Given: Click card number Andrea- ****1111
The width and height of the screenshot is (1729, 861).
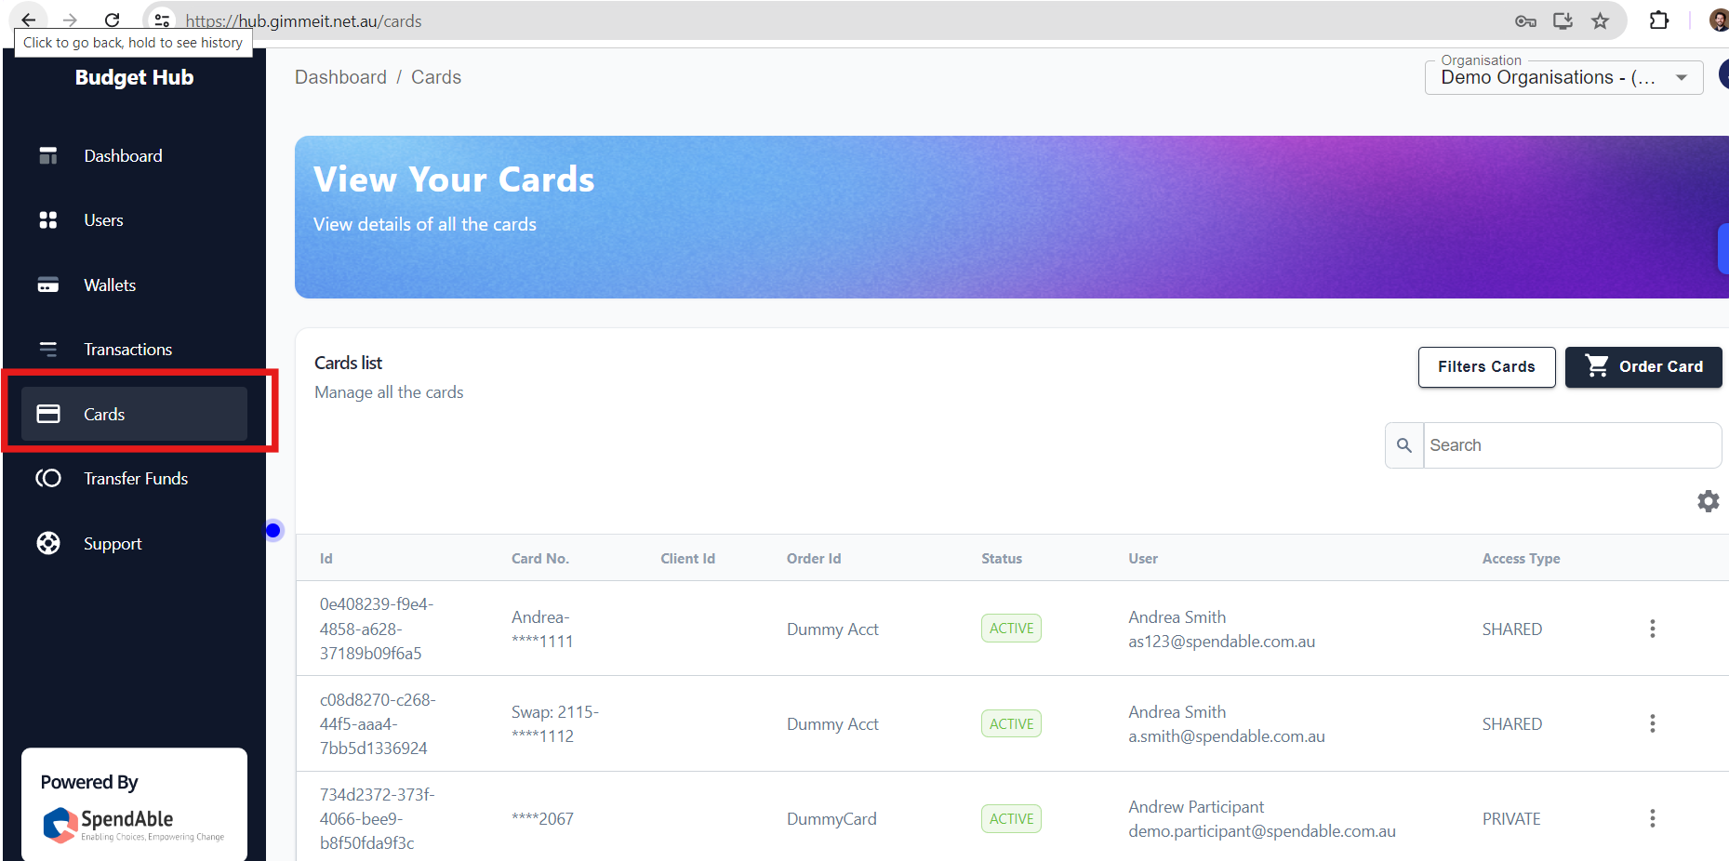Looking at the screenshot, I should point(542,629).
